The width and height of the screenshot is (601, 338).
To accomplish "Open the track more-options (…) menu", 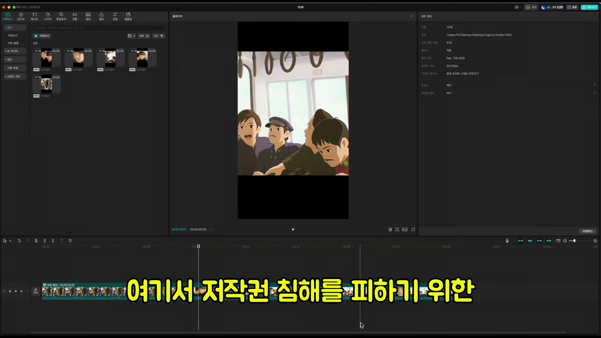I will tap(27, 291).
